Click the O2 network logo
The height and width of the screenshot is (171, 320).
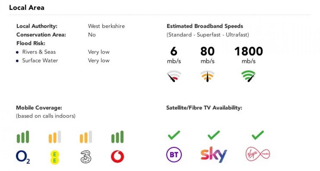tap(23, 157)
